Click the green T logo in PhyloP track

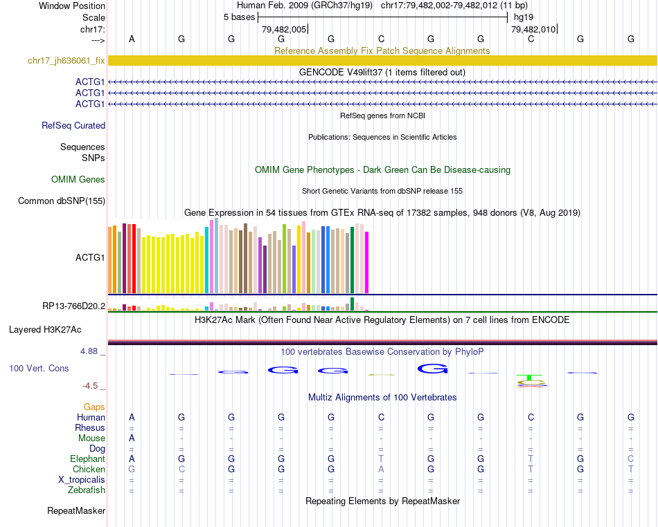(530, 378)
